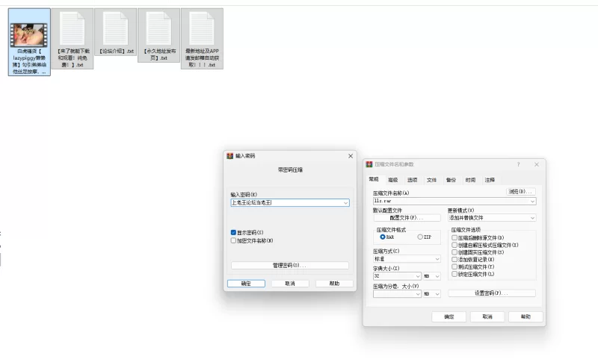Enable the 加密文件名称(N) checkbox
598x362 pixels.
pyautogui.click(x=233, y=240)
